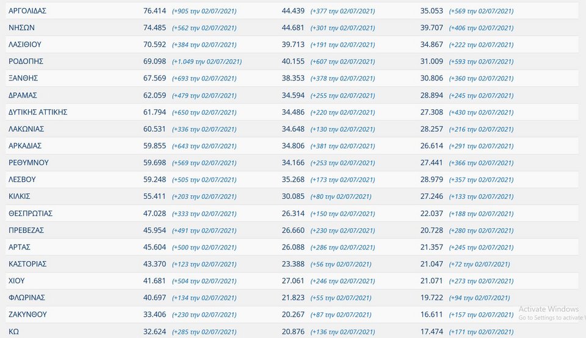The height and width of the screenshot is (338, 586).
Task: Click the ΚΙΛΚΙΣ change text (+80 την 02/07/2021)
Action: [341, 196]
